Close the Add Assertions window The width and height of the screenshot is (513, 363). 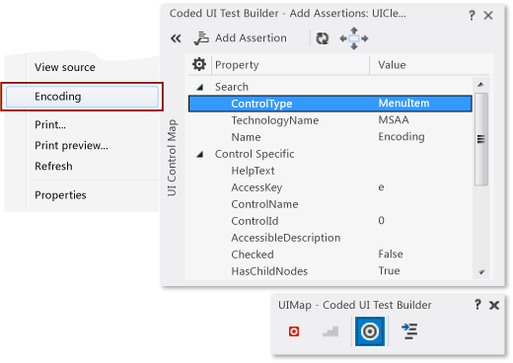(x=488, y=15)
